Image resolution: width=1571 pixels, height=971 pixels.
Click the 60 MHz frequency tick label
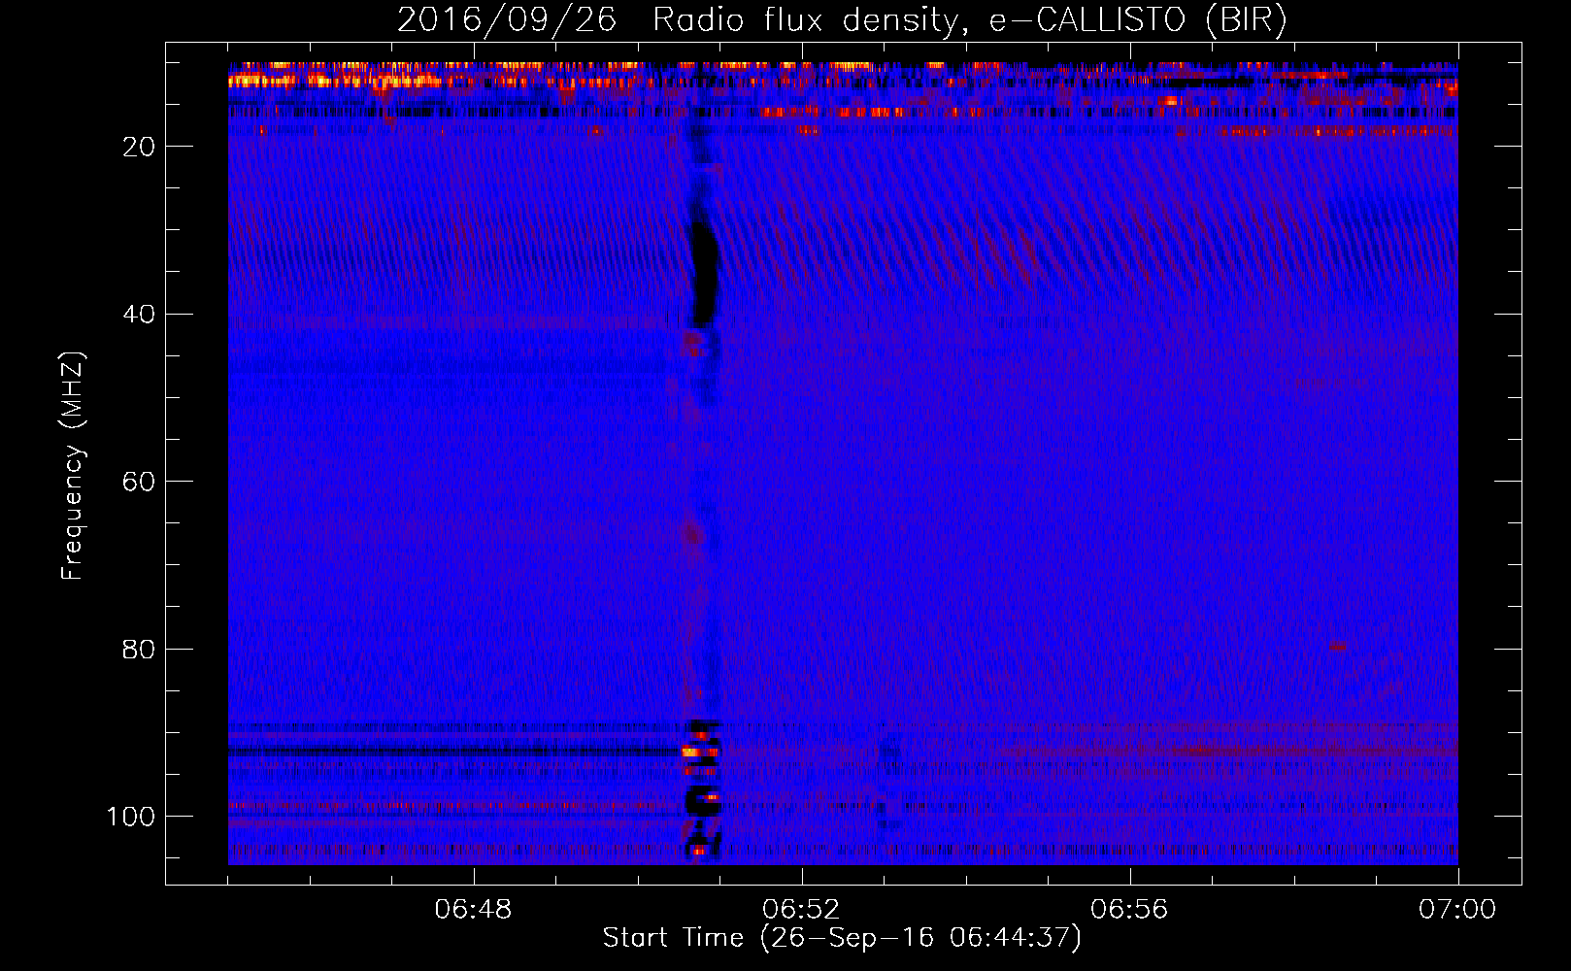pyautogui.click(x=140, y=482)
